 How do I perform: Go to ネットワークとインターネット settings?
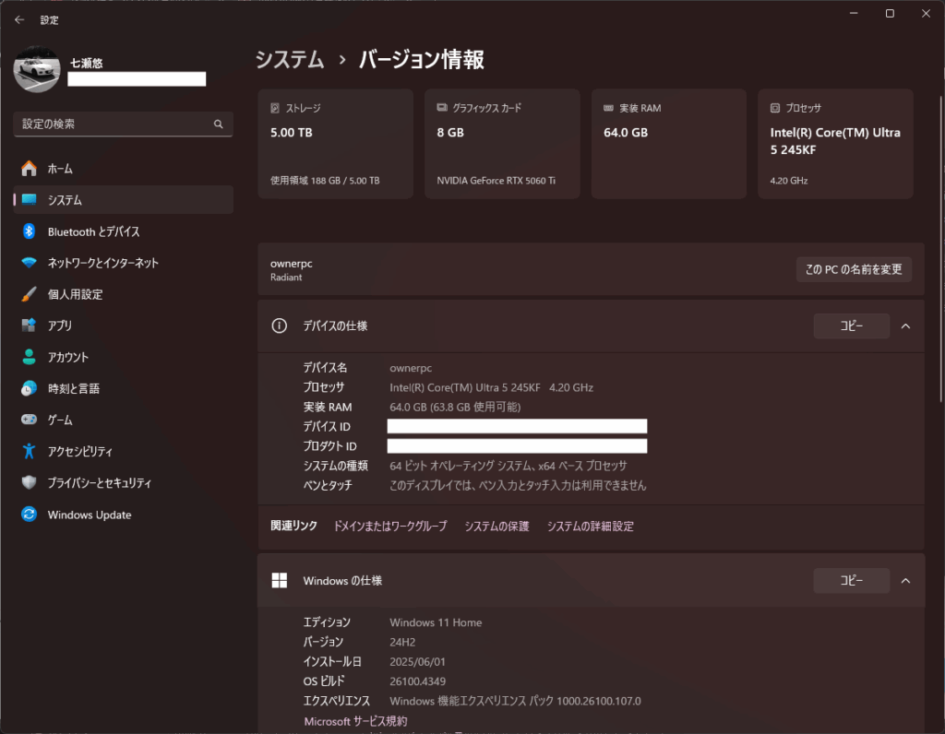123,263
